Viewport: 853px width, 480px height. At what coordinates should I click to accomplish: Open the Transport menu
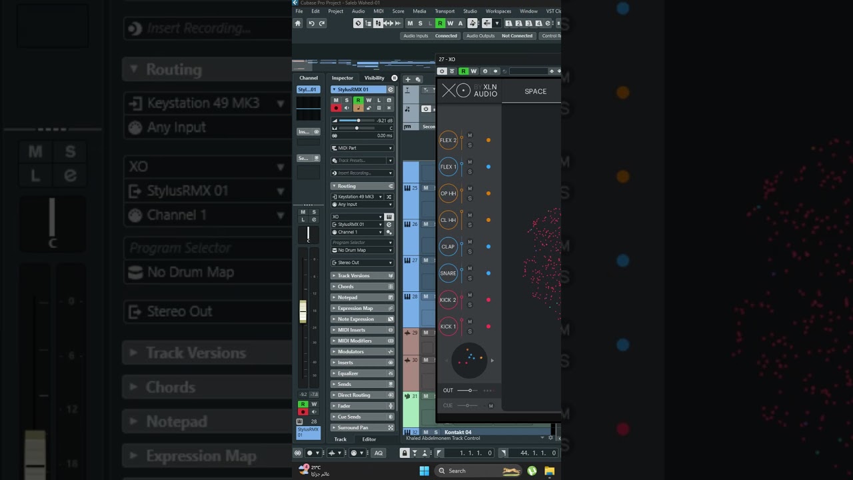[x=444, y=11]
